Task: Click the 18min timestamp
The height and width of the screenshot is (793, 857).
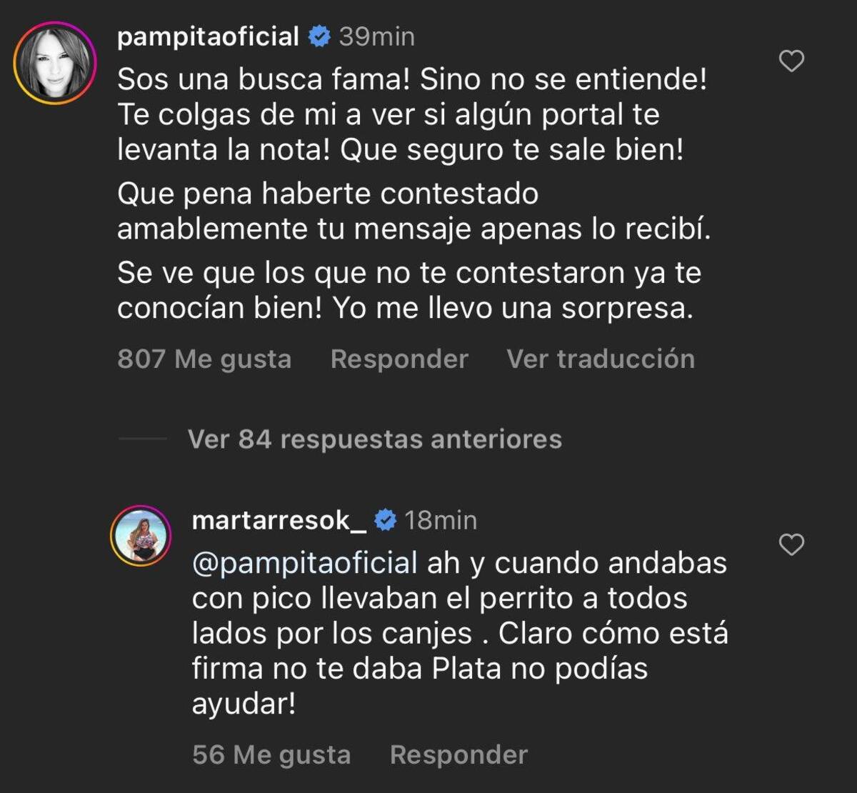Action: point(441,520)
